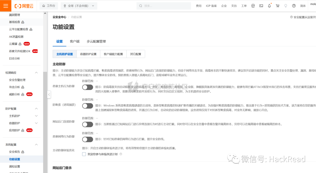Open the help question mark icon
Screen dimensions: 316x173
294,6
